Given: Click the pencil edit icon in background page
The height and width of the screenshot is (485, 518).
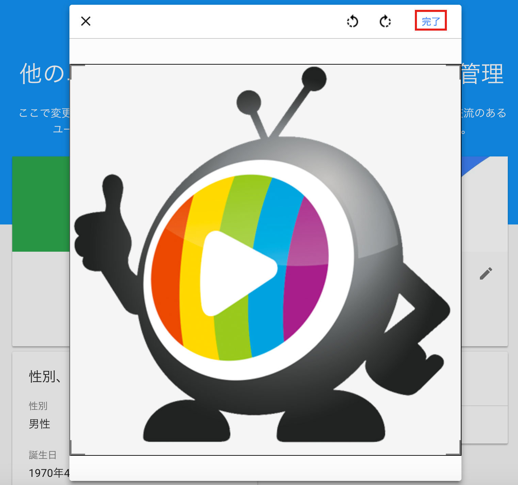Looking at the screenshot, I should click(486, 273).
